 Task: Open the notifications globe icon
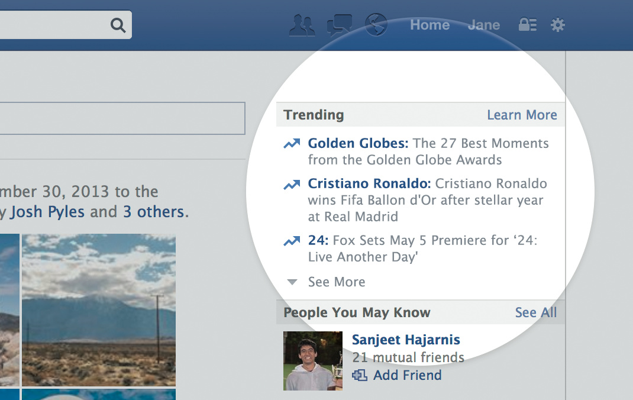(x=376, y=25)
